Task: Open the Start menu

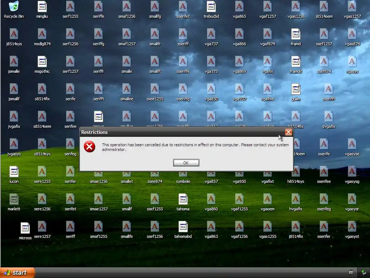Action: point(17,273)
